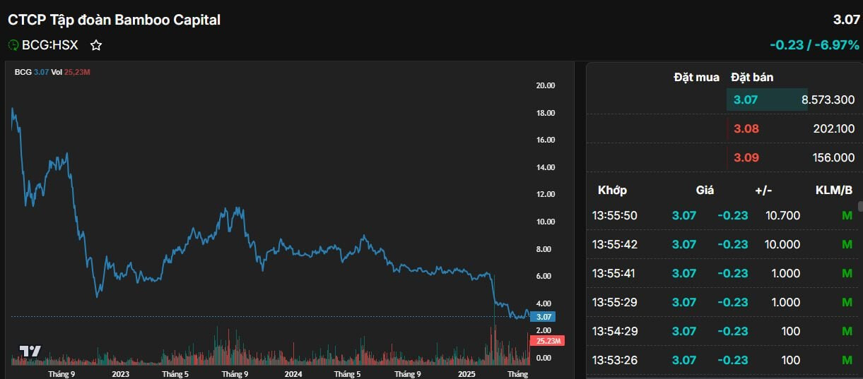Open the CTCP Tập đoàn Bamboo Capital title
Screen dimensions: 863x379
pyautogui.click(x=114, y=20)
